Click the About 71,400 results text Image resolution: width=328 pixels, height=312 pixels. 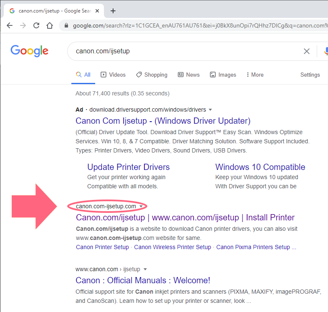pyautogui.click(x=122, y=93)
